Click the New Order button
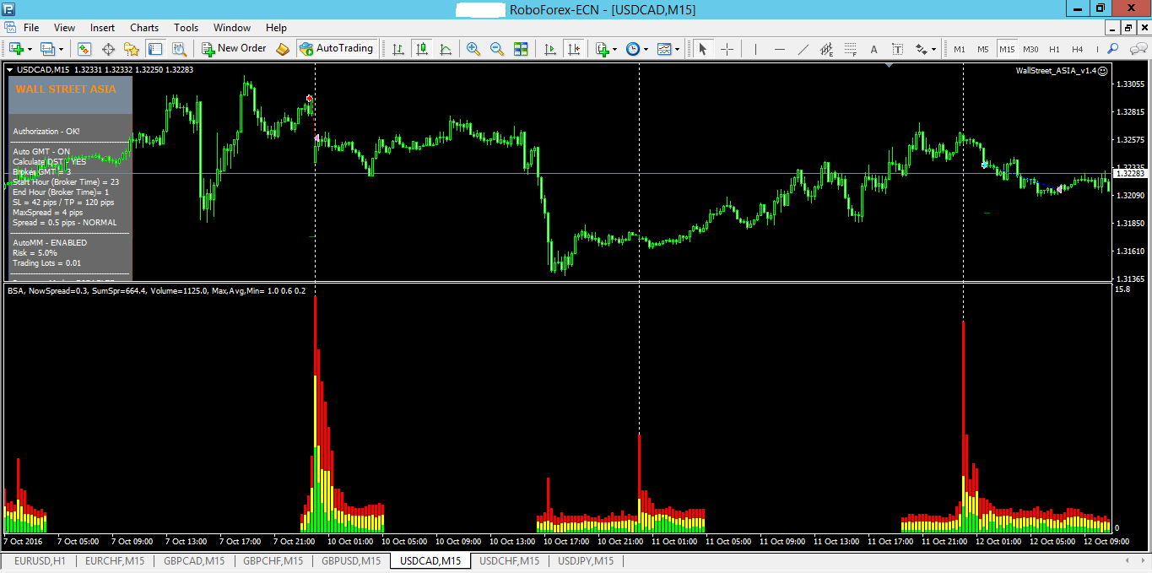This screenshot has height=573, width=1152. pos(235,49)
